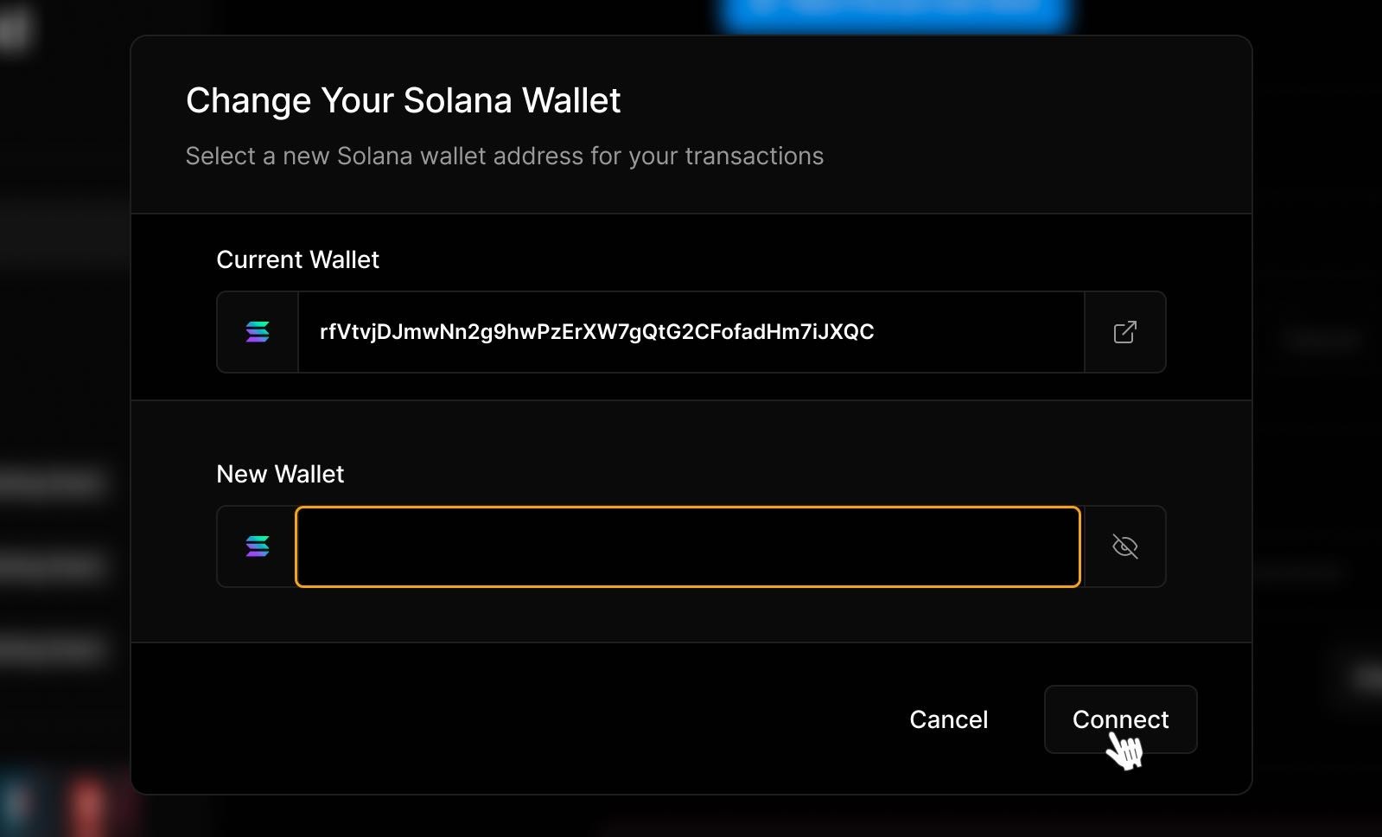Select the first blurred sidebar item behind dialog
This screenshot has height=837, width=1382.
(x=54, y=482)
